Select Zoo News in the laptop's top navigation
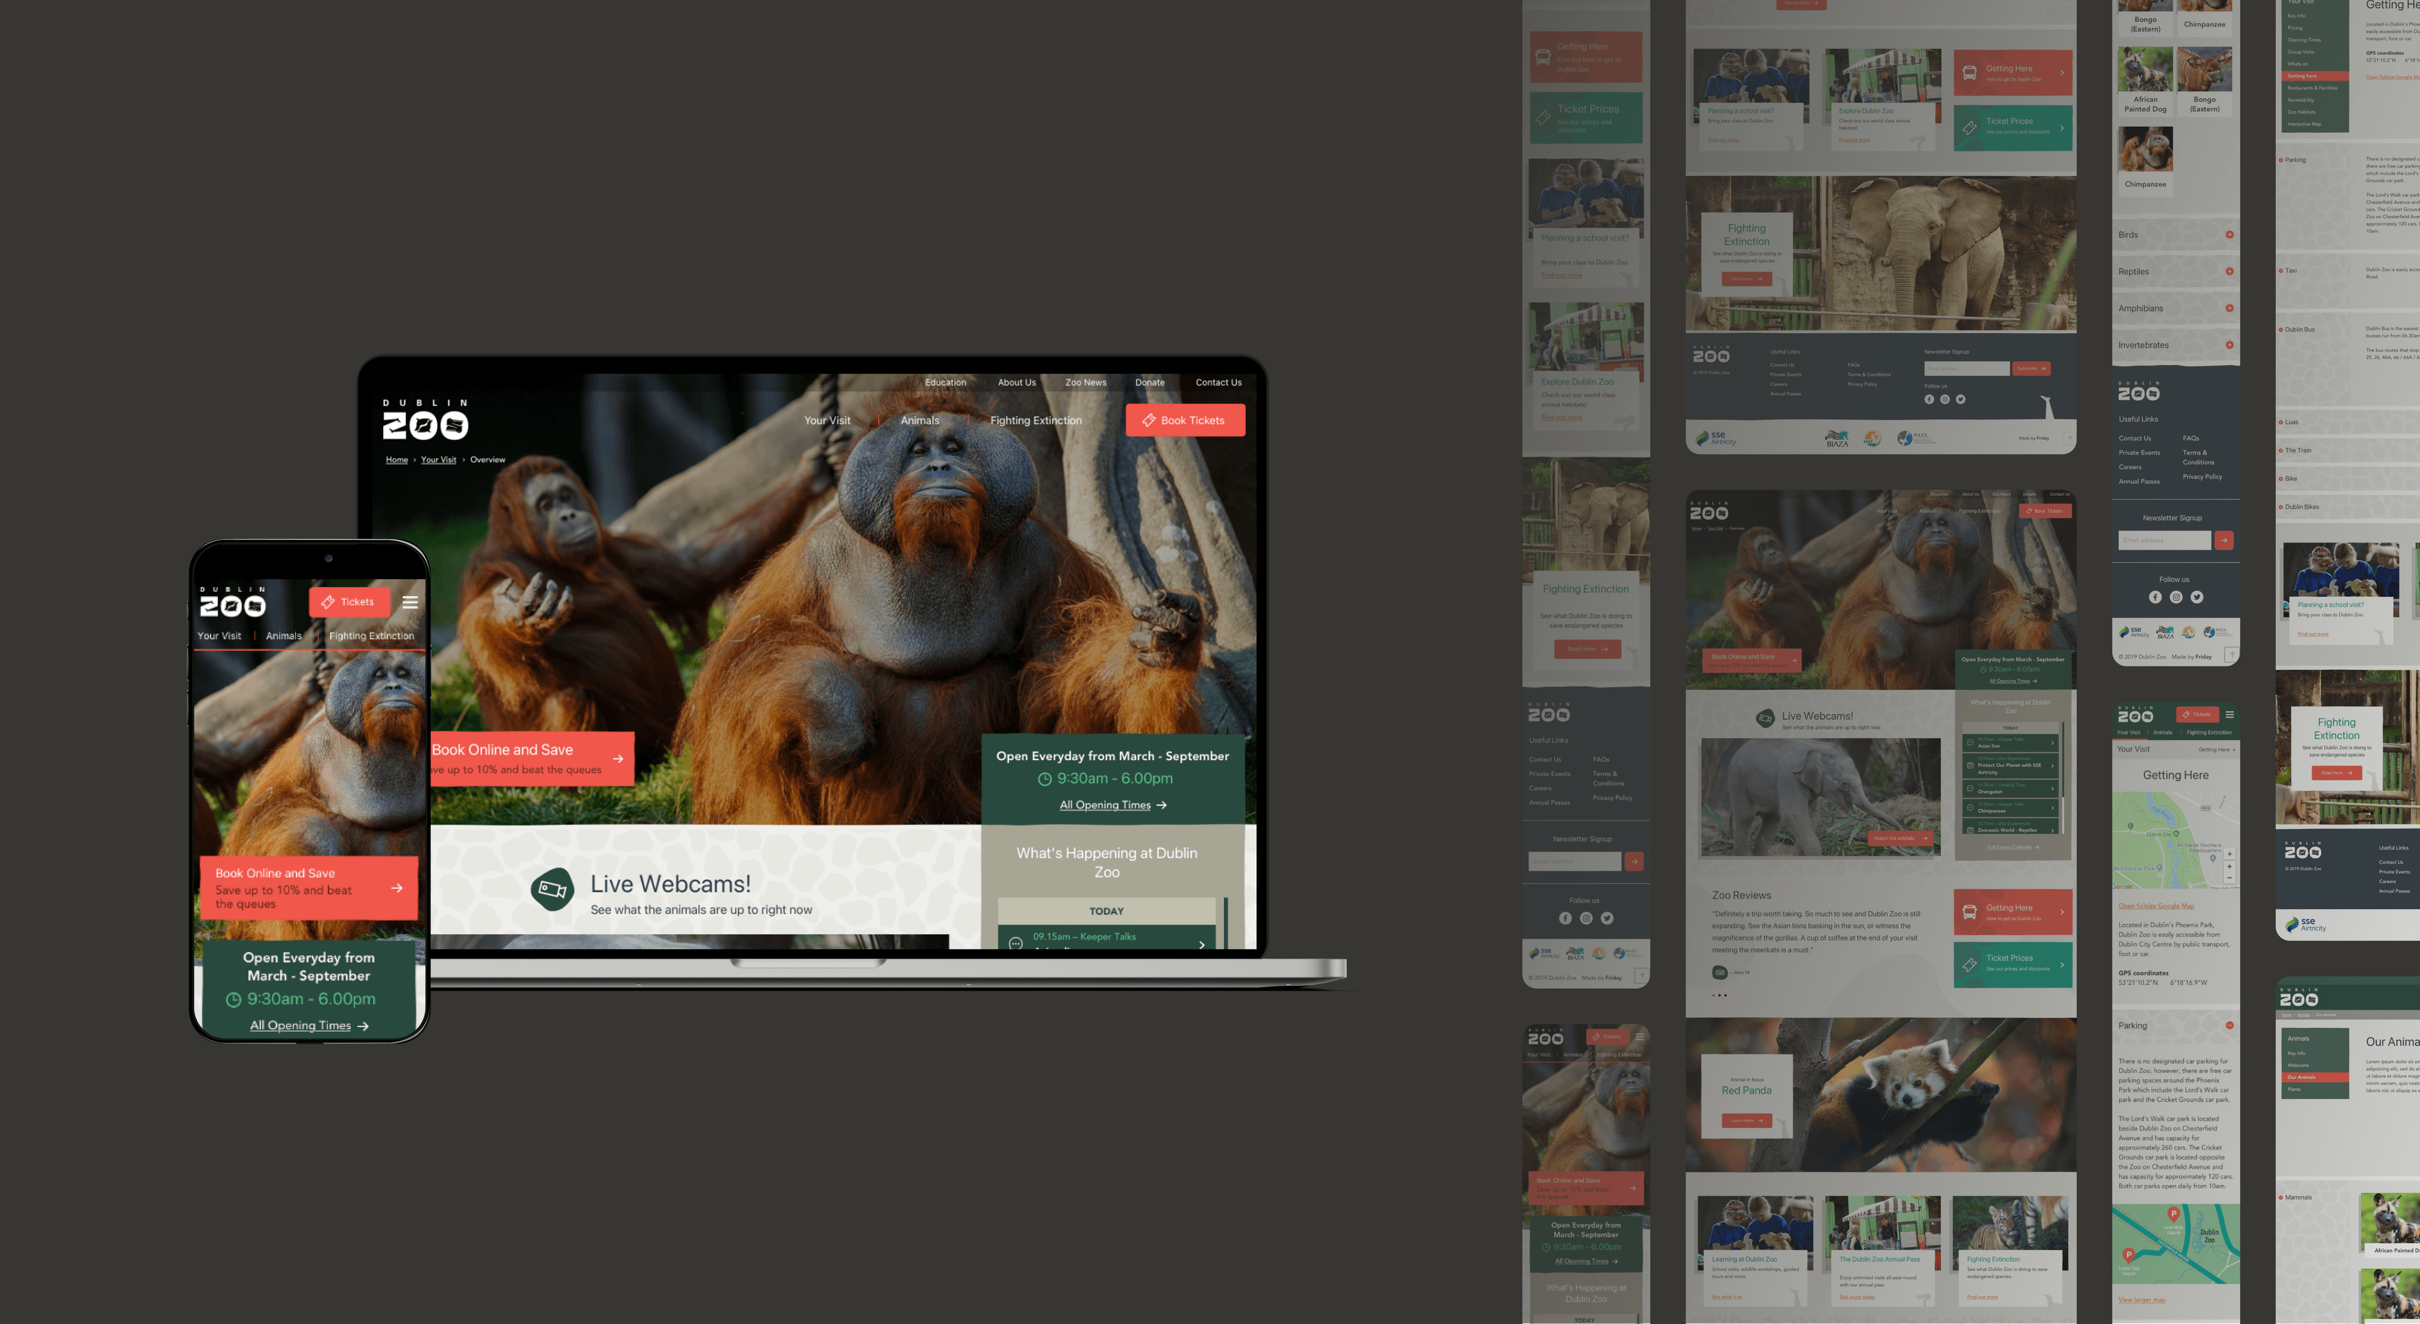Viewport: 2420px width, 1324px height. [x=1085, y=383]
